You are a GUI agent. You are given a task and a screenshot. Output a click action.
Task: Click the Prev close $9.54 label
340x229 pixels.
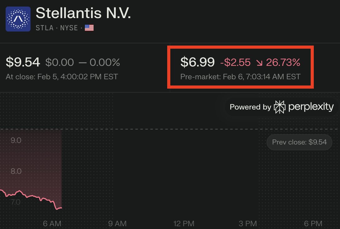[299, 142]
